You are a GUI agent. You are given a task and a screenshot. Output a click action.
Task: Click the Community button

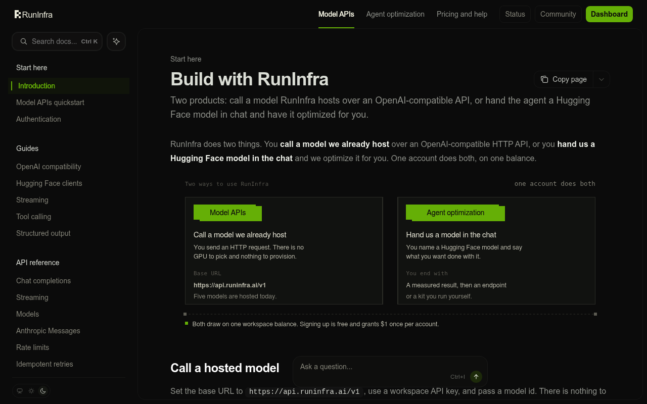tap(558, 14)
